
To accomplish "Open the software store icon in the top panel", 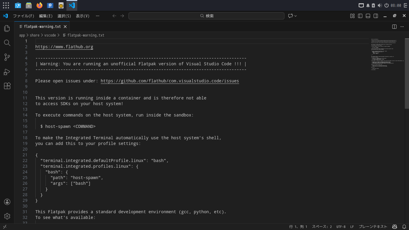I will (x=18, y=5).
